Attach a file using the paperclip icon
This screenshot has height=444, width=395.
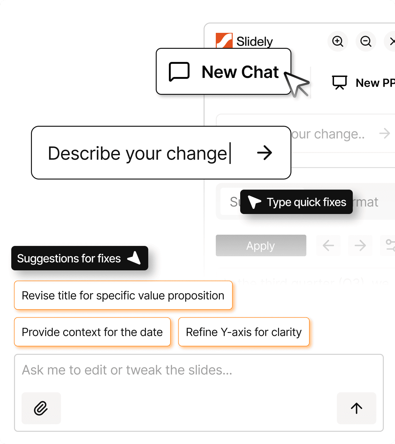click(41, 408)
